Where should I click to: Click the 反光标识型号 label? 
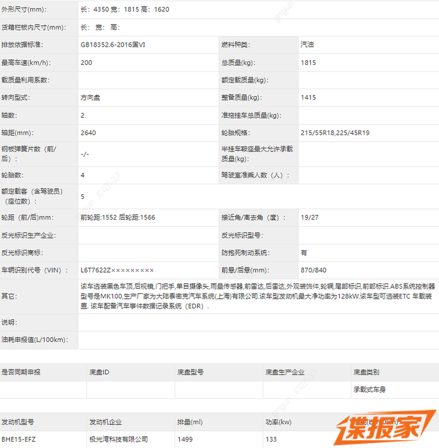(x=242, y=236)
